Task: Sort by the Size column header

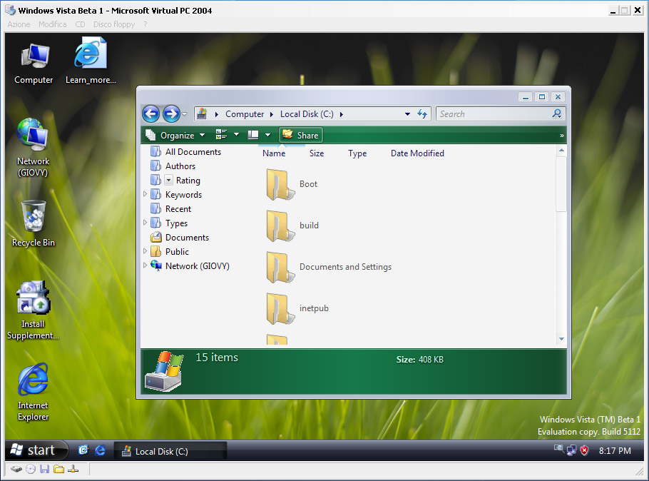Action: 317,153
